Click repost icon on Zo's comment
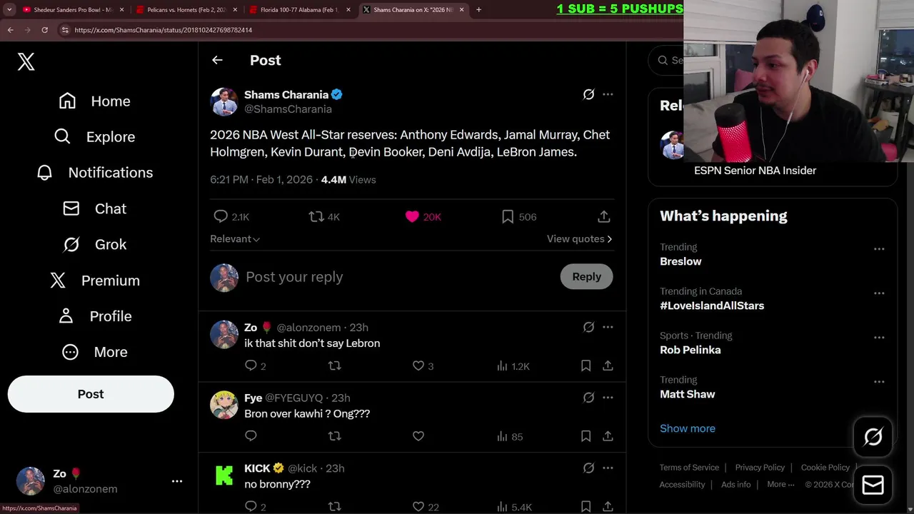 (x=334, y=366)
